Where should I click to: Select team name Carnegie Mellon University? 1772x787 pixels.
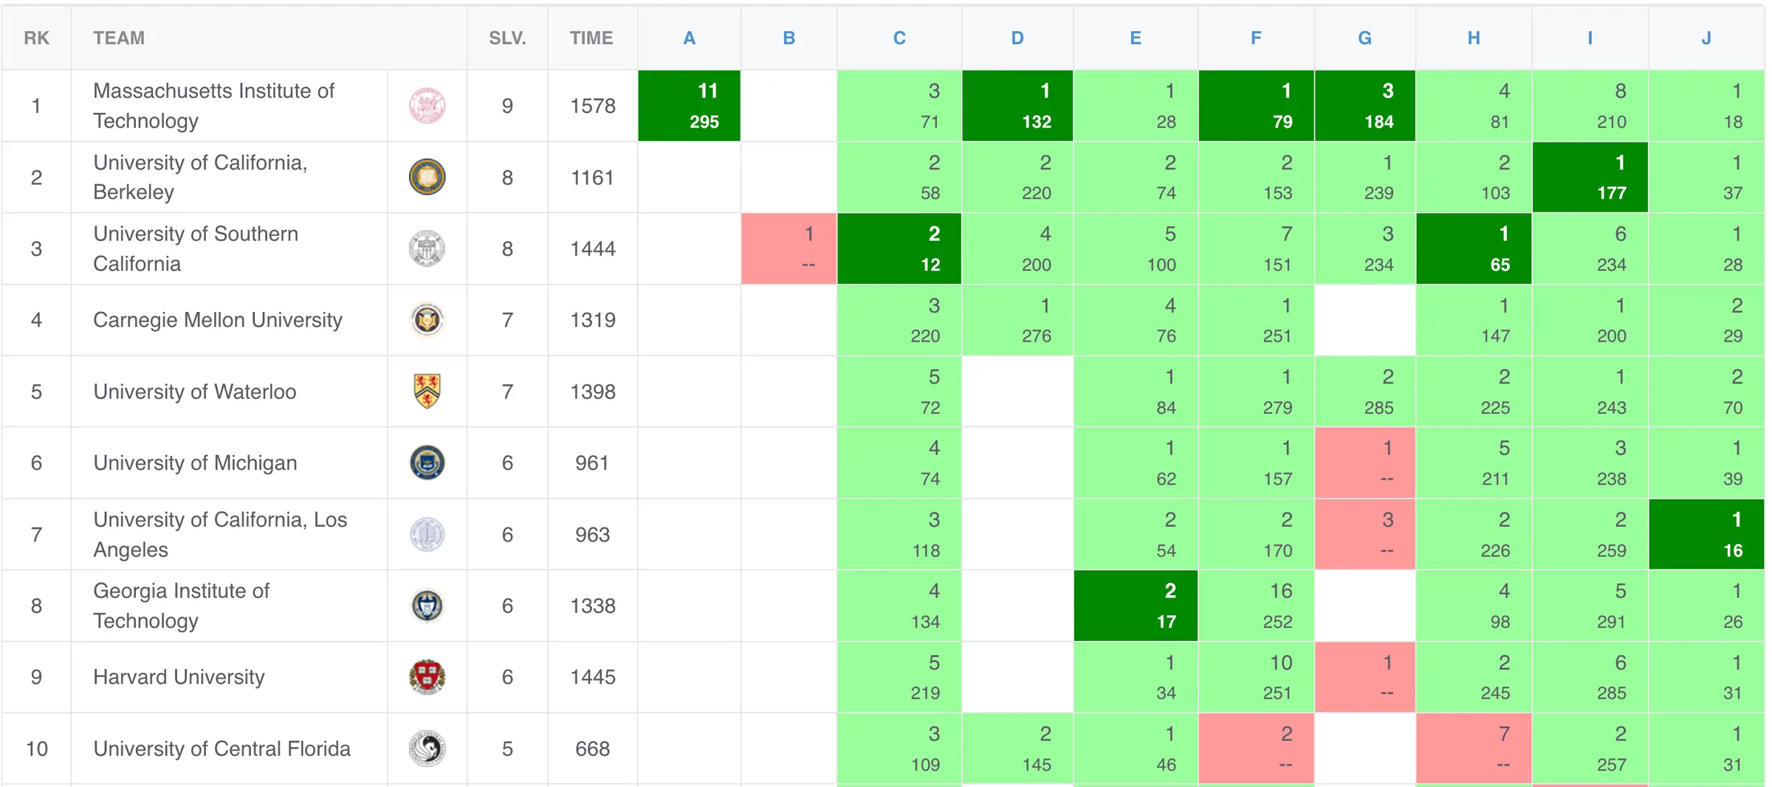(x=218, y=320)
